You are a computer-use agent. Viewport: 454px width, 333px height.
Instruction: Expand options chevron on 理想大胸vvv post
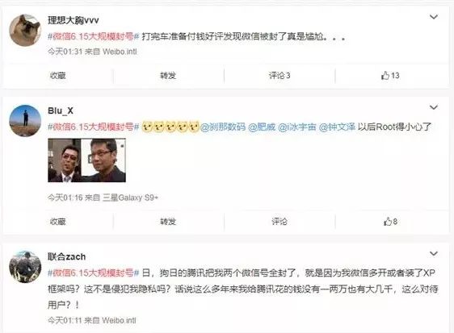[434, 17]
